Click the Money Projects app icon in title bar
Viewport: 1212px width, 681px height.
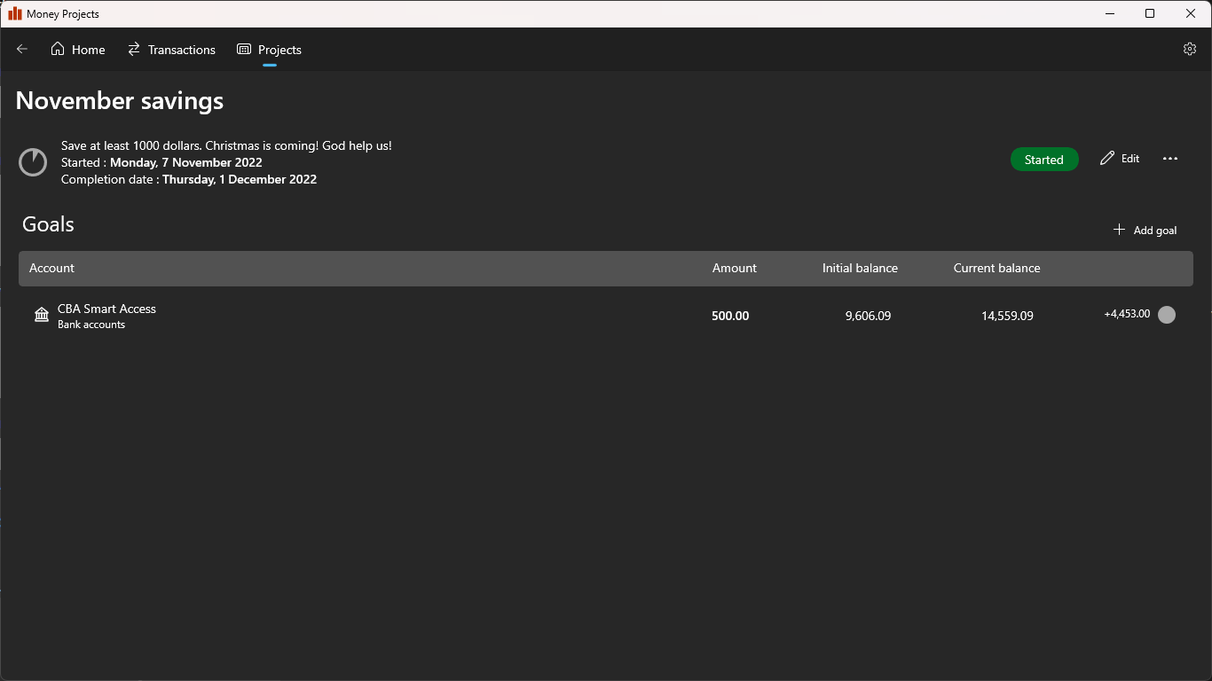tap(15, 13)
